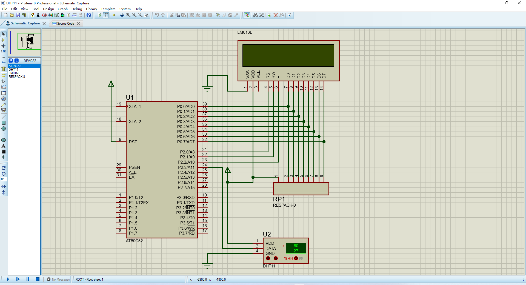This screenshot has height=285, width=526.
Task: Rotate the component anti-clockwise
Action: click(4, 174)
